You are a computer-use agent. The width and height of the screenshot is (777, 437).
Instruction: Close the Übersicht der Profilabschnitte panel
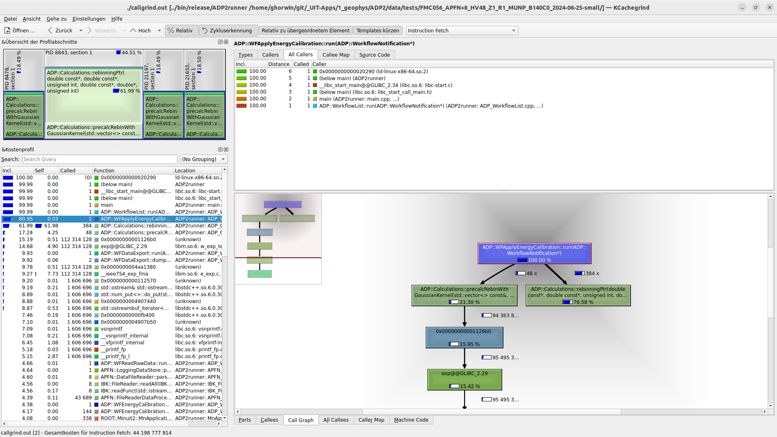click(x=226, y=42)
